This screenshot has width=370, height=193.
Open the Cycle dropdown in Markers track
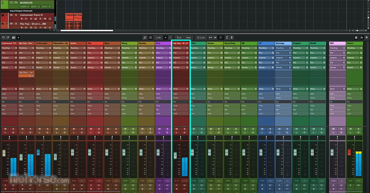coord(35,6)
